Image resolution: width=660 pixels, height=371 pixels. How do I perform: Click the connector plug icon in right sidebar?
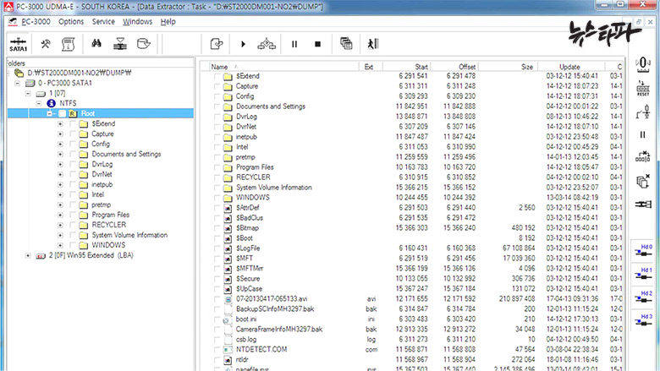(x=643, y=205)
